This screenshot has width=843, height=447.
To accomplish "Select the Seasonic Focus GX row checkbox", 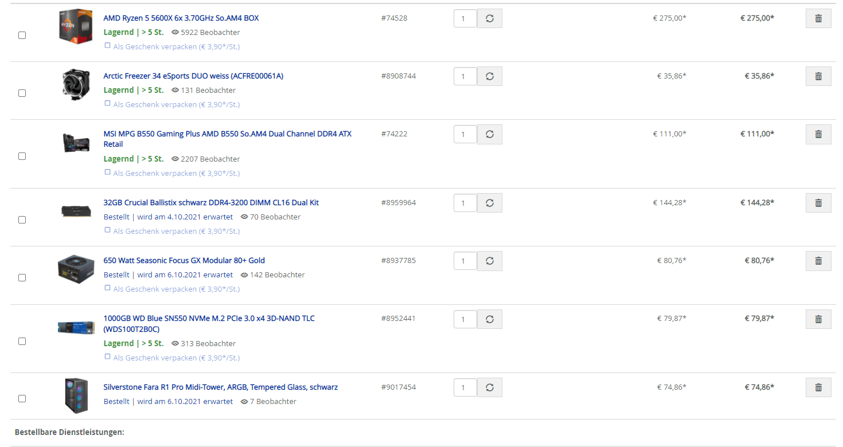I will point(22,278).
